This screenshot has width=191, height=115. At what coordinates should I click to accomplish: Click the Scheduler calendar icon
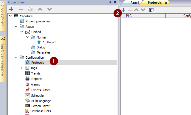(x=27, y=95)
